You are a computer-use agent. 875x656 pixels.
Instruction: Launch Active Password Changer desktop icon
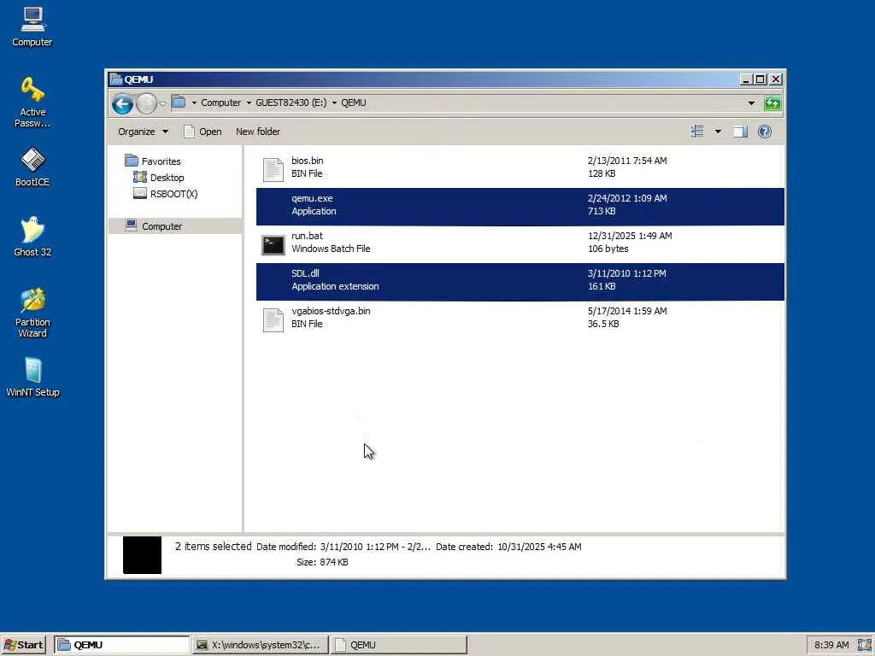pyautogui.click(x=32, y=102)
